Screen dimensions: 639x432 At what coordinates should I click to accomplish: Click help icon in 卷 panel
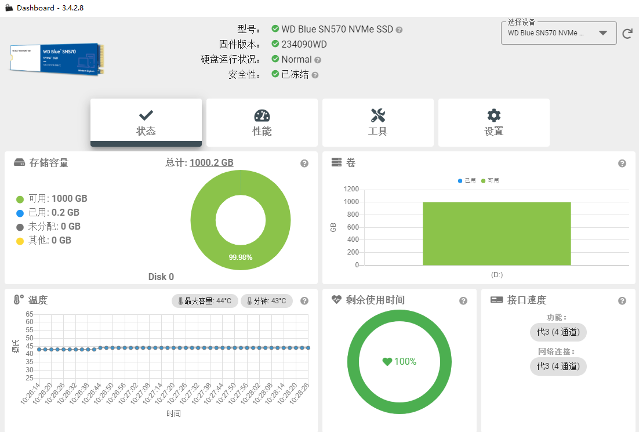pyautogui.click(x=622, y=164)
